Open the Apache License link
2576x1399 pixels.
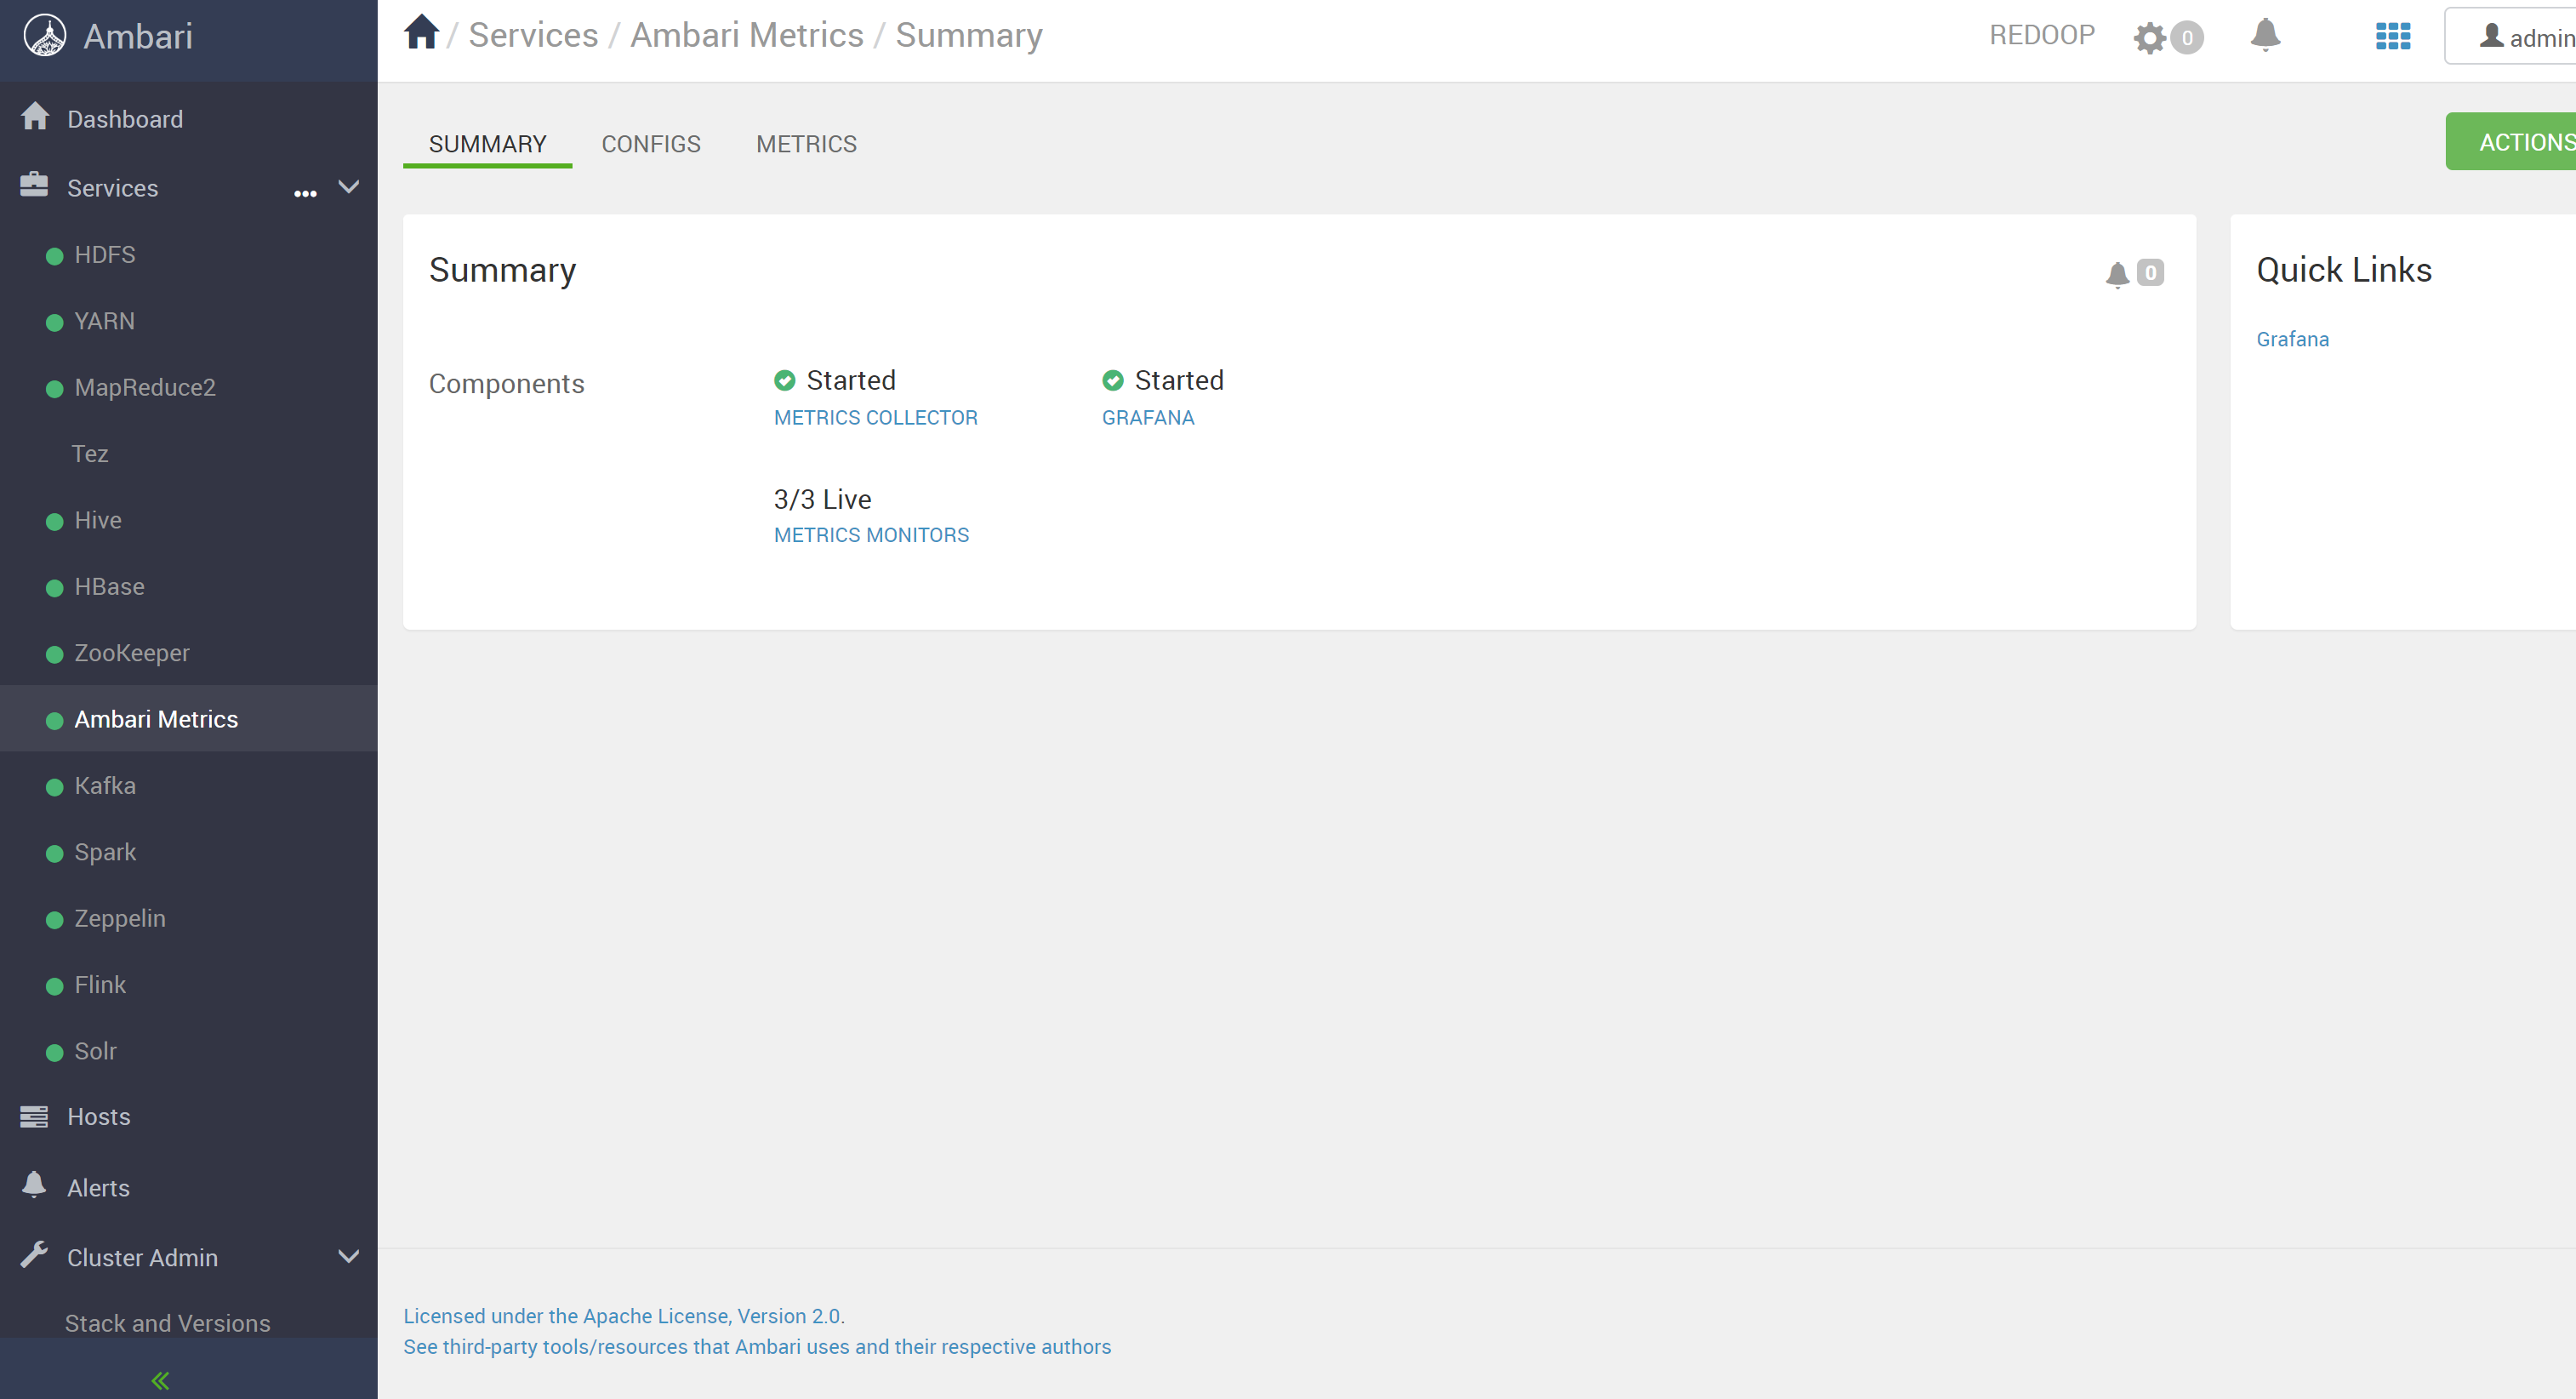coord(624,1316)
